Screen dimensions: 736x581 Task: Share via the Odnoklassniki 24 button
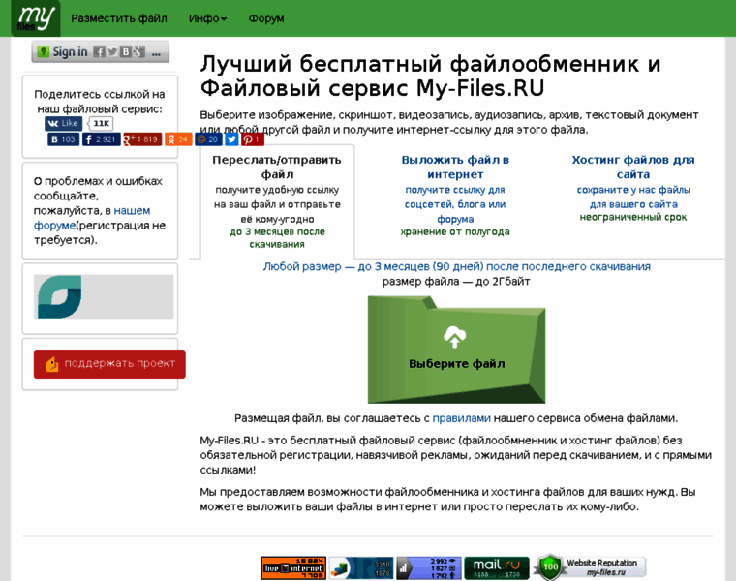(178, 139)
